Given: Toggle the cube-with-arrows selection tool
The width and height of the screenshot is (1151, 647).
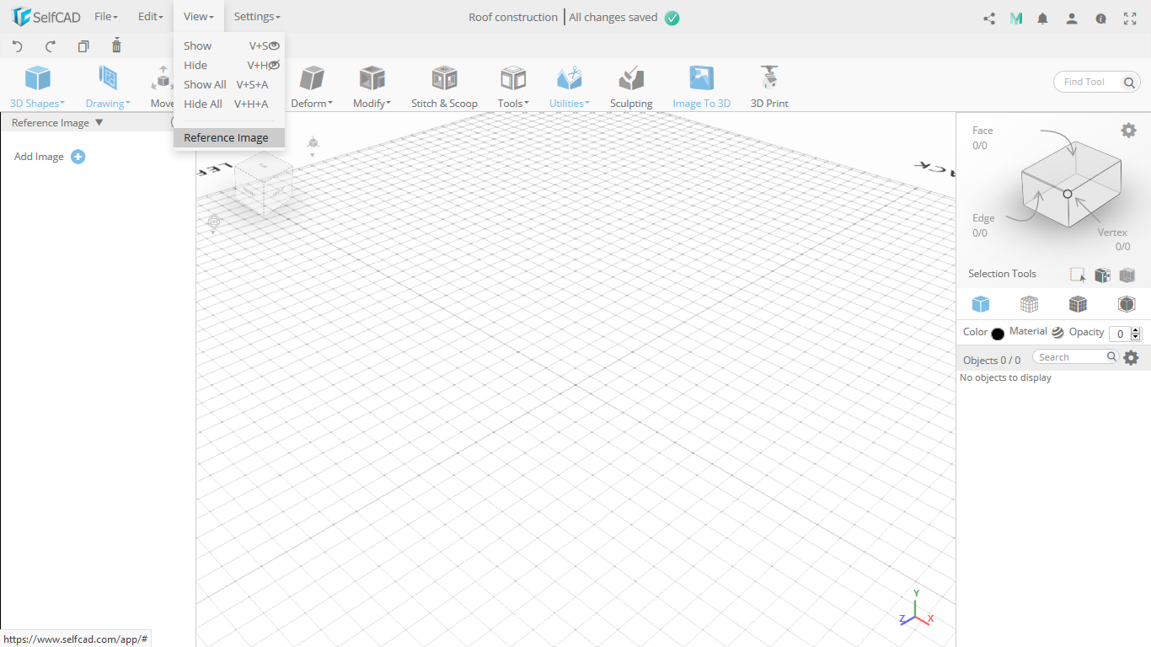Looking at the screenshot, I should (x=1102, y=275).
